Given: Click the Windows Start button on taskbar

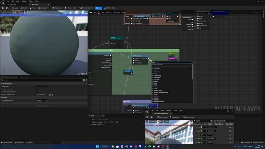Looking at the screenshot, I should (97, 147).
